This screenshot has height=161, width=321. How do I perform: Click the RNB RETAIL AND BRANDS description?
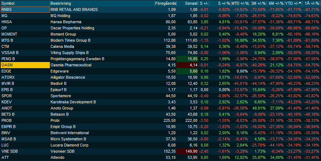click(74, 9)
